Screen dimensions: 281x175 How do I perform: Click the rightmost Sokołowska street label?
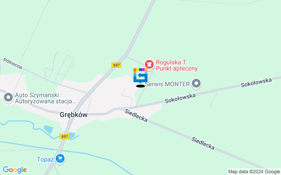coord(256,83)
